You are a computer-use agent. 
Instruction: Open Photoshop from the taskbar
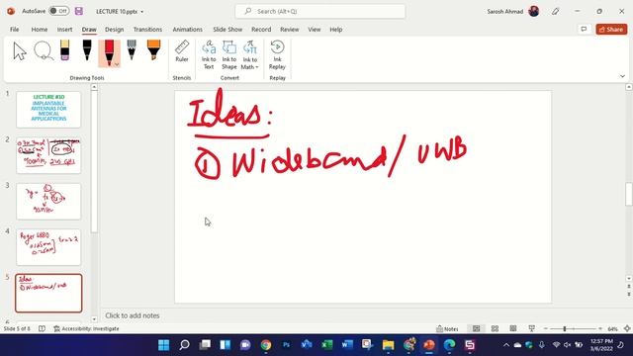point(286,345)
